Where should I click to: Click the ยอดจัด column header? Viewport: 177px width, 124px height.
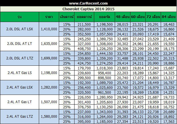(x=104, y=17)
